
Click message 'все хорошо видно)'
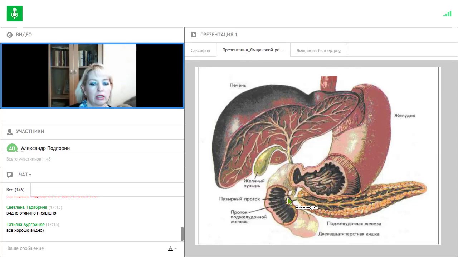[x=25, y=230]
